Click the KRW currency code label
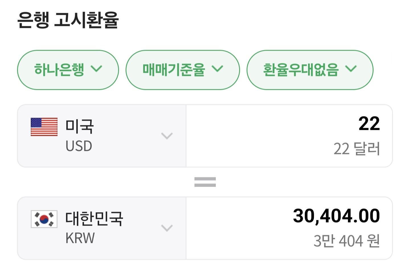410x274 pixels. (x=80, y=238)
